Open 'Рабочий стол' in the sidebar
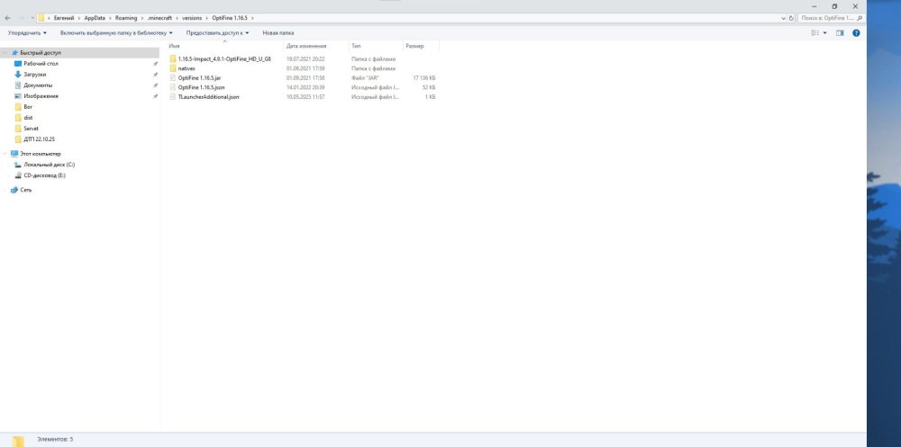901x447 pixels. [x=41, y=64]
